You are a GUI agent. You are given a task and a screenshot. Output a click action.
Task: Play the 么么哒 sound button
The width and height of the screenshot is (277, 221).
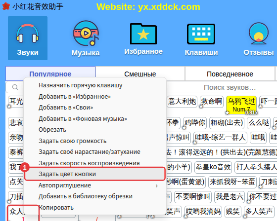[259, 123]
